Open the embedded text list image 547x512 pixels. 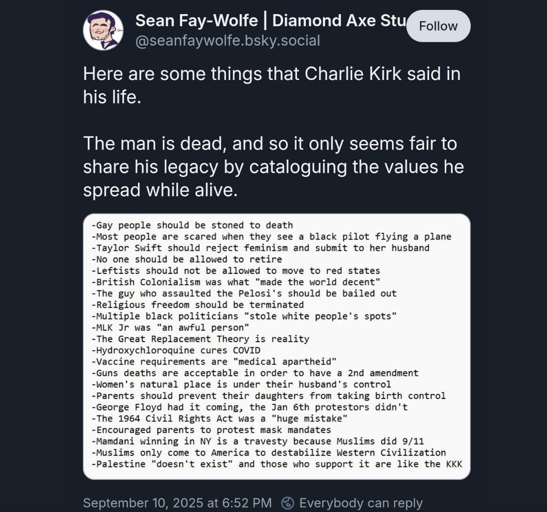coord(277,346)
